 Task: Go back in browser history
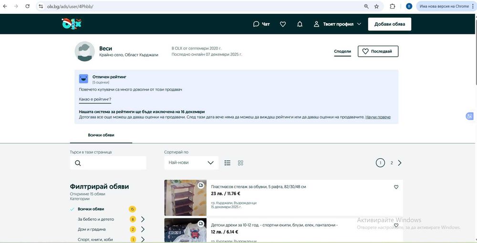point(5,6)
